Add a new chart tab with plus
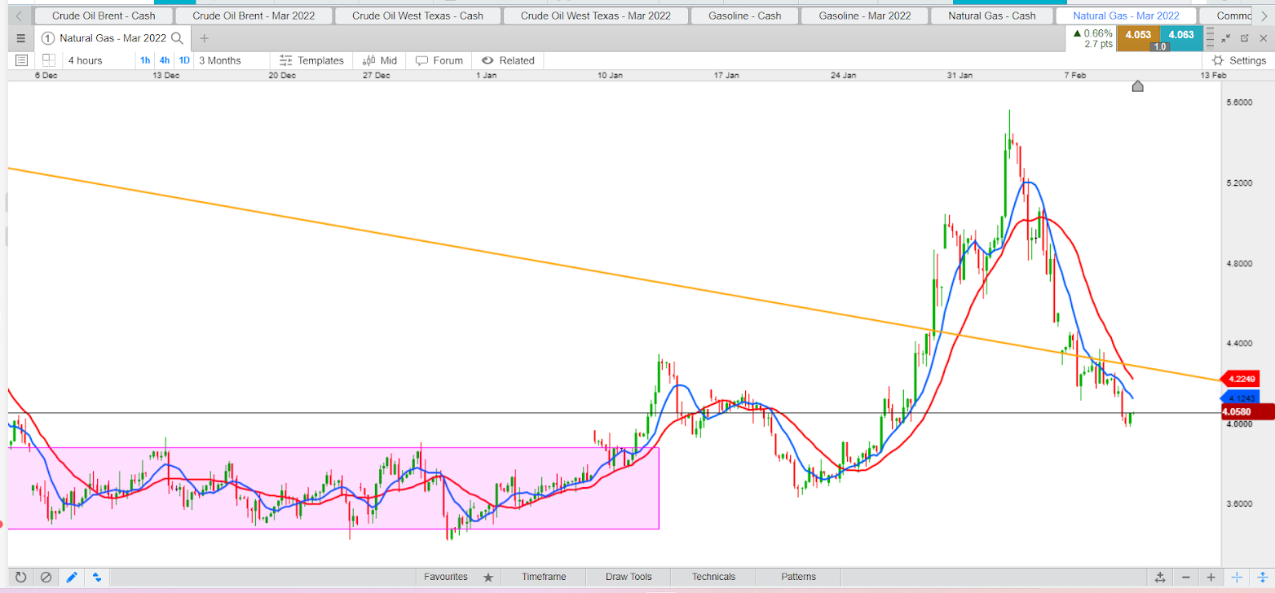 (204, 37)
